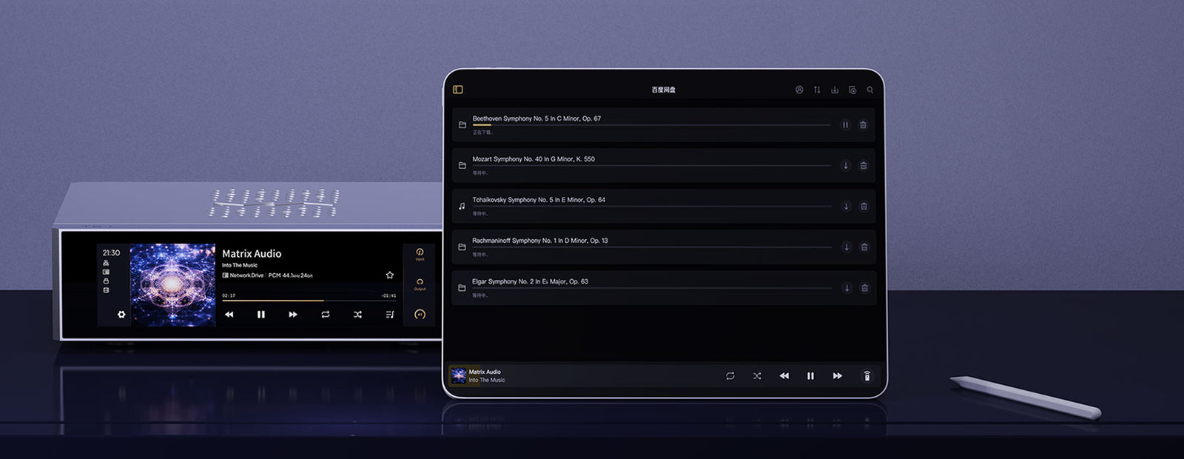The height and width of the screenshot is (459, 1184).
Task: Open the Input selector on the streamer
Action: click(420, 254)
